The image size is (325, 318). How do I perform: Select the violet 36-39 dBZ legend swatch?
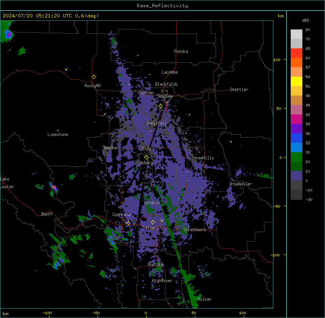pyautogui.click(x=296, y=129)
